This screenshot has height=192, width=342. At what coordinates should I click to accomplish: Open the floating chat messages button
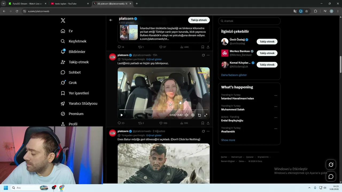331,177
